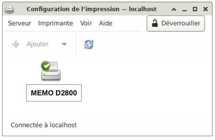
Task: Open the Voir menu
Action: click(86, 23)
